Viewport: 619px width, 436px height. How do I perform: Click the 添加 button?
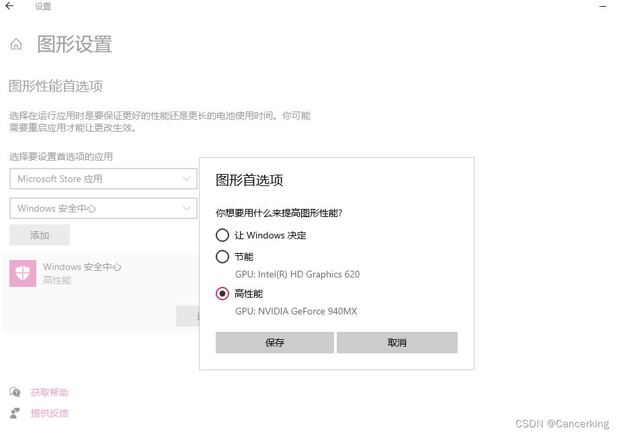(x=39, y=234)
